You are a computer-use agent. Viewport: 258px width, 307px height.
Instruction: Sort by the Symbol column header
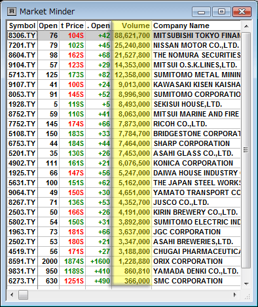tap(22, 26)
